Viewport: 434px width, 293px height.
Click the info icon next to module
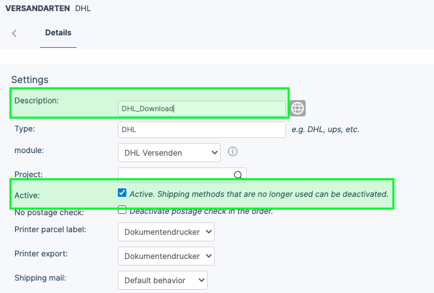(232, 152)
